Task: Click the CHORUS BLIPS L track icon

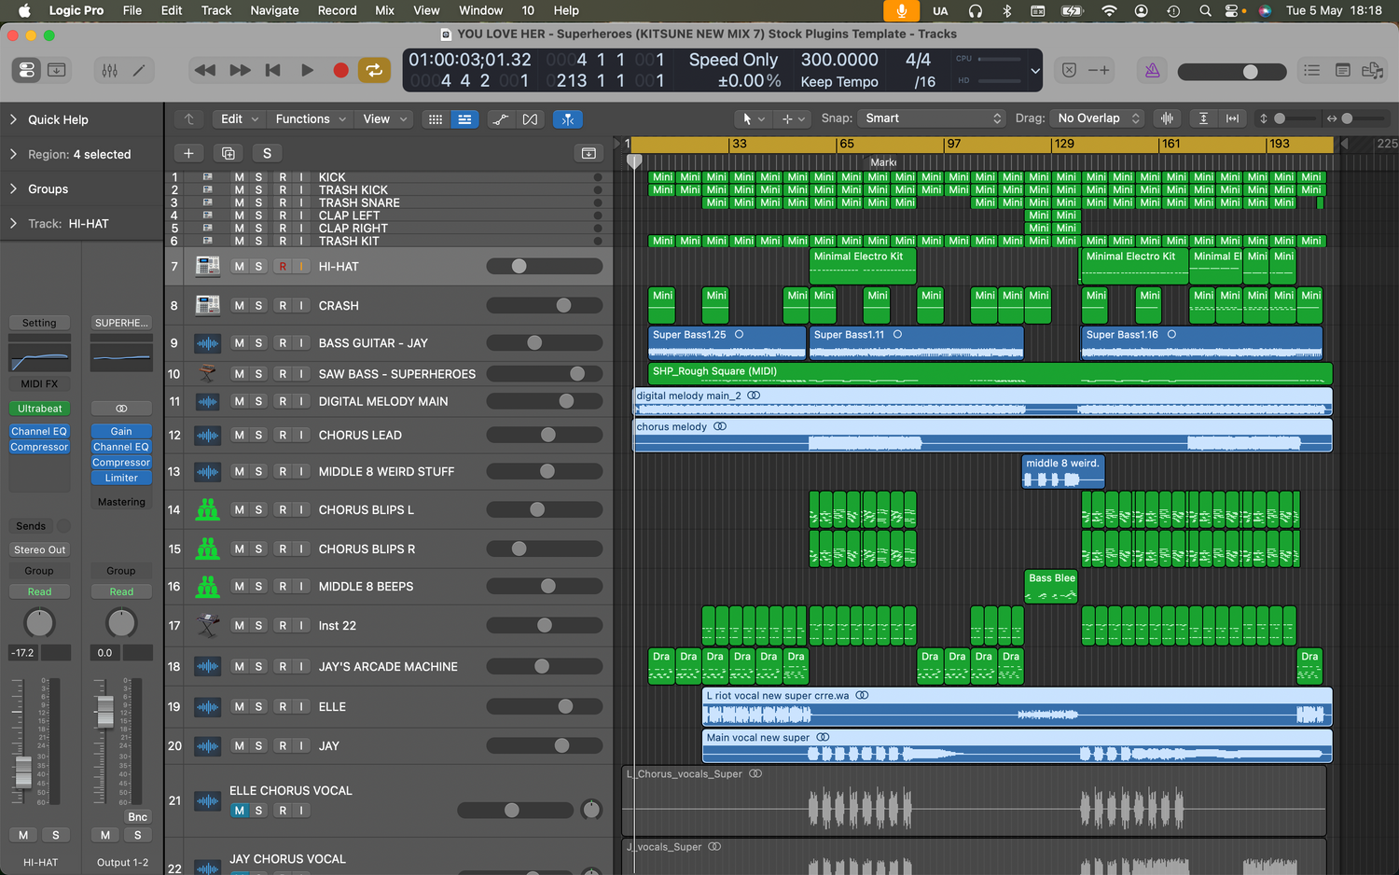Action: [207, 510]
